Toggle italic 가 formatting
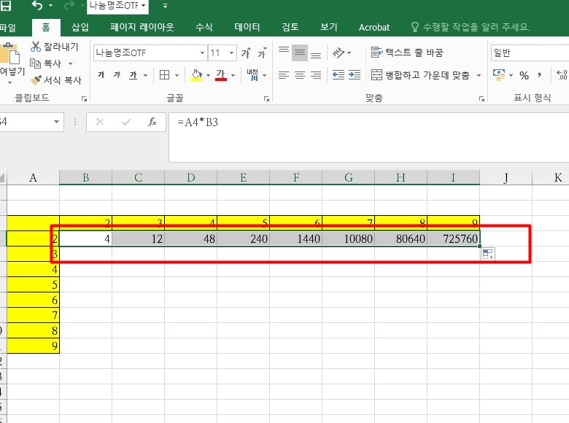Viewport: 569px width, 423px height. 117,75
